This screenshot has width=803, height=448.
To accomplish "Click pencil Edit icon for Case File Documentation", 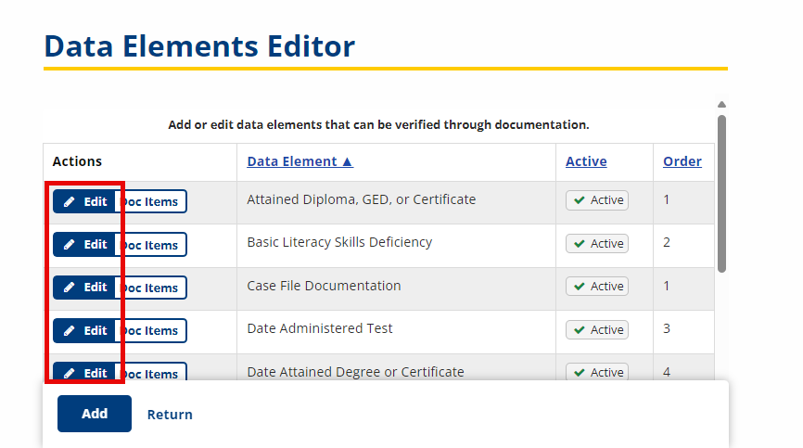I will pos(69,288).
